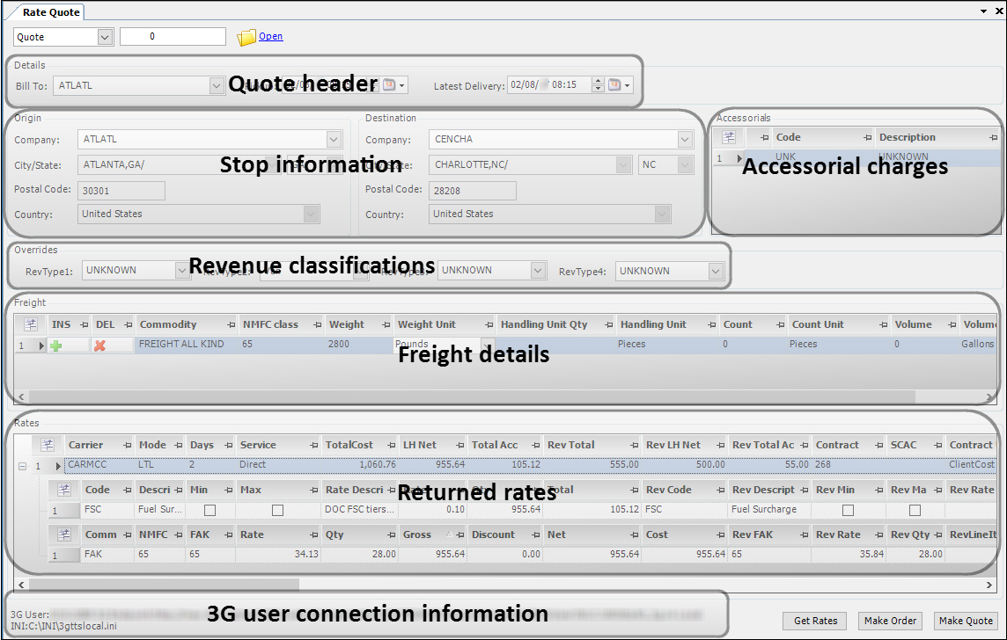The width and height of the screenshot is (1007, 640).
Task: Open the Quote type dropdown
Action: click(105, 37)
